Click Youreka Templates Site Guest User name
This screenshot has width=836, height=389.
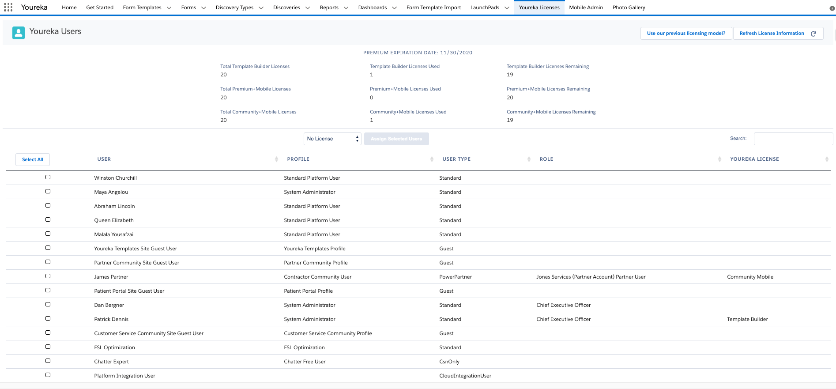pos(136,249)
